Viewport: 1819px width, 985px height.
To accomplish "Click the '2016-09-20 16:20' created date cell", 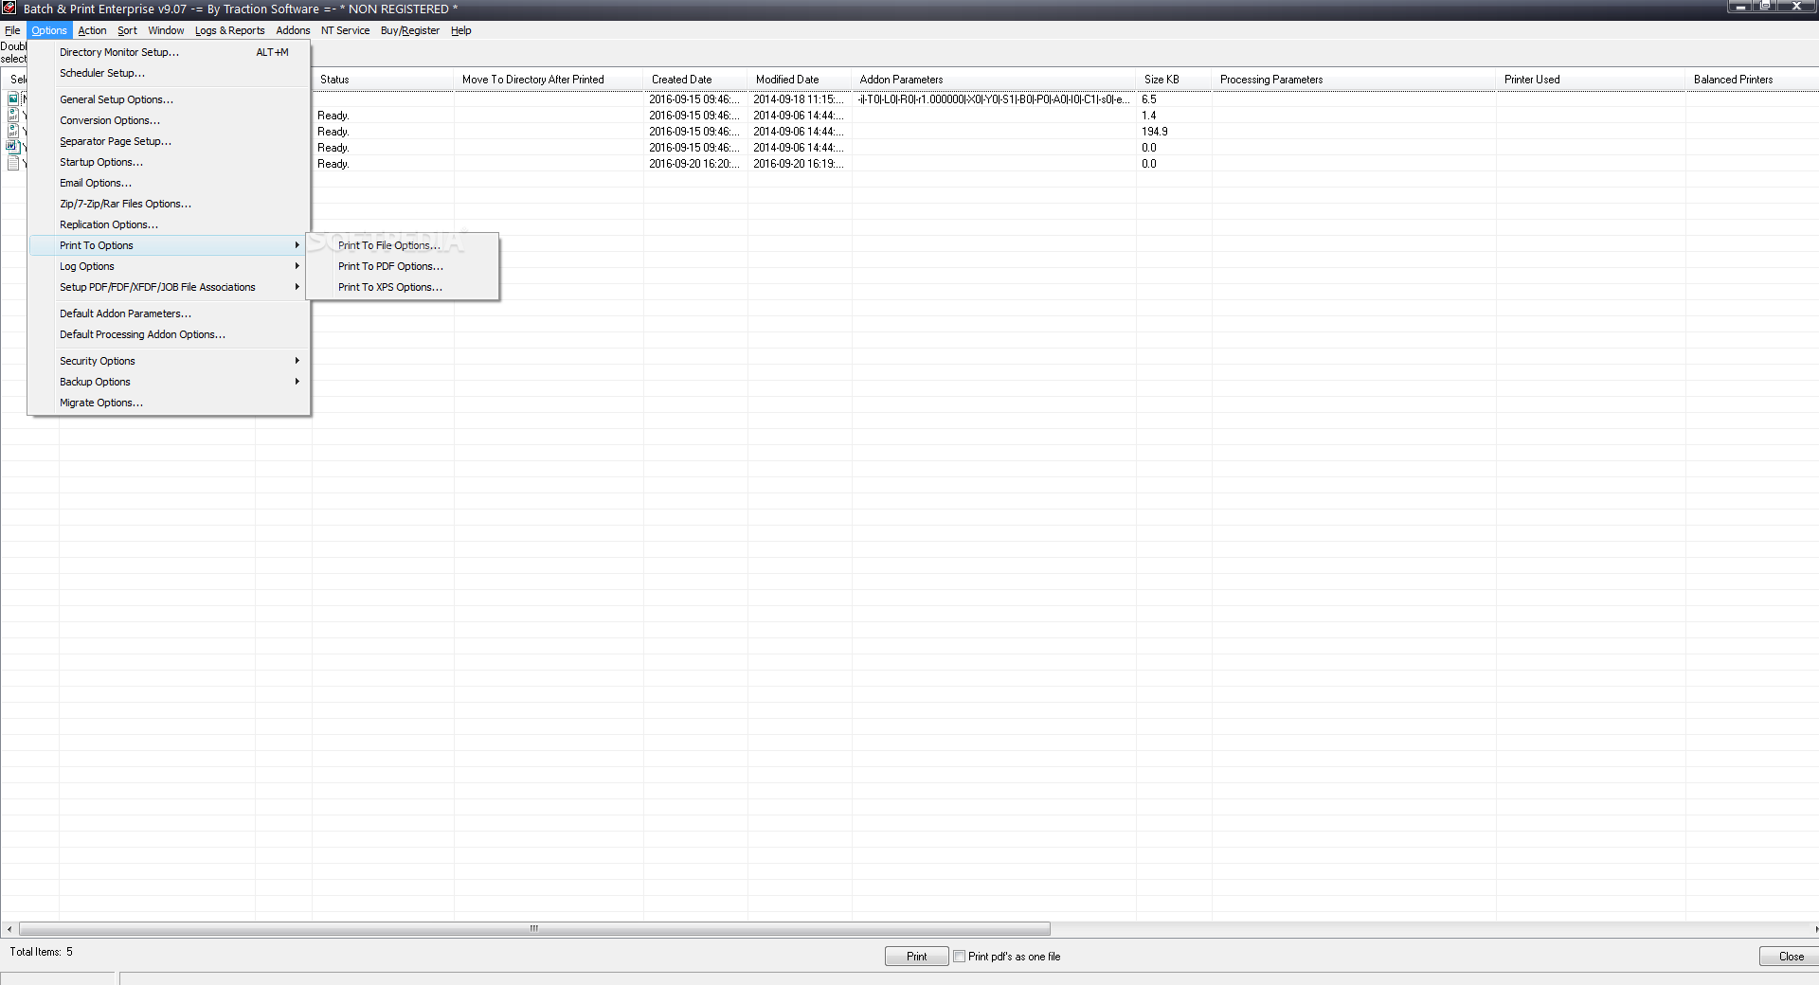I will coord(695,163).
